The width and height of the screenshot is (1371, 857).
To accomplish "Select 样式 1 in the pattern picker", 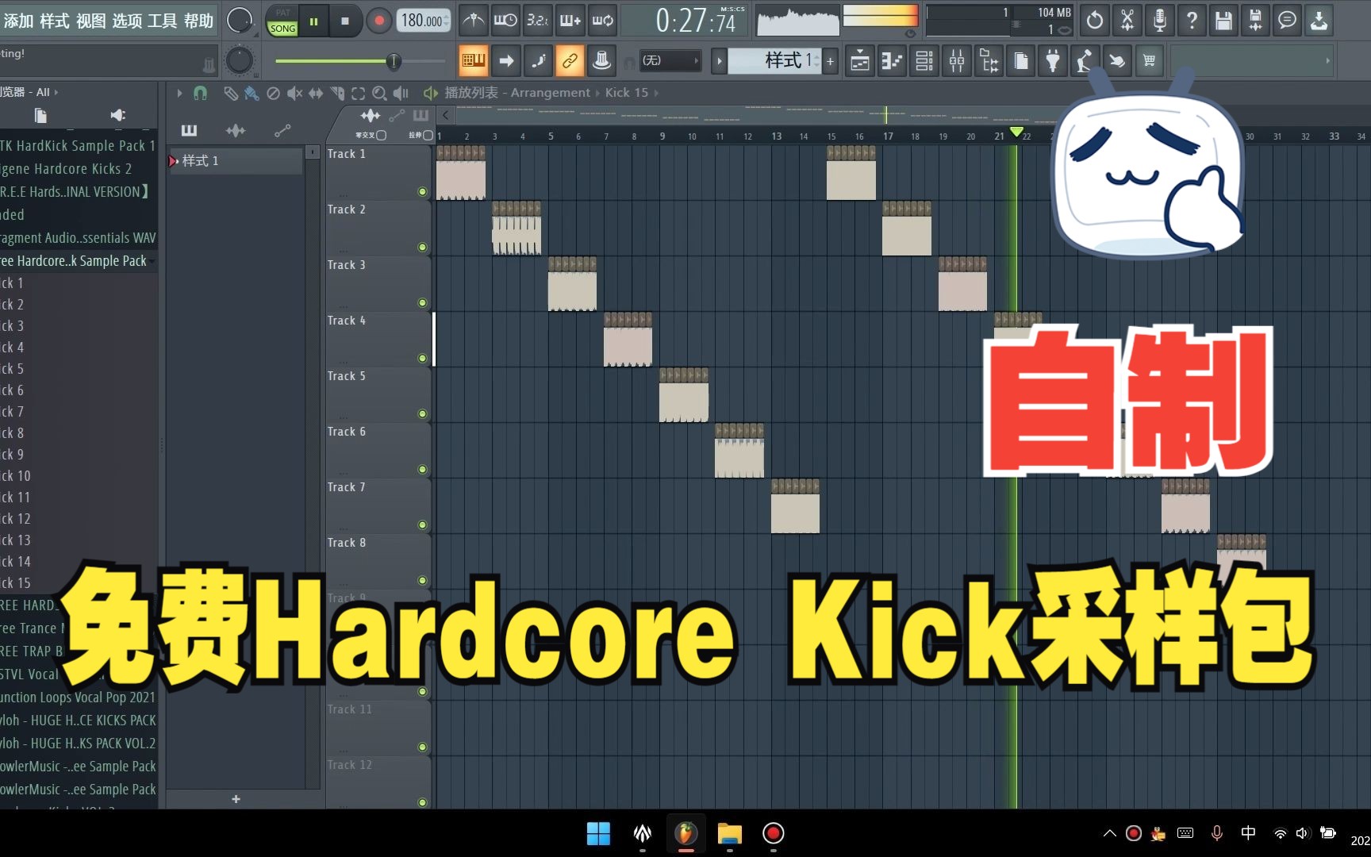I will 236,161.
